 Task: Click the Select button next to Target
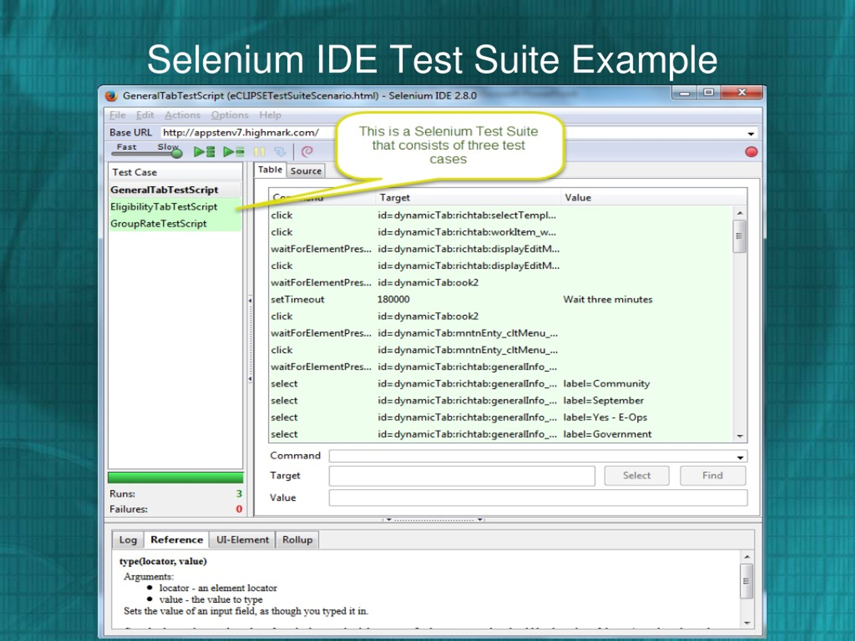coord(637,476)
